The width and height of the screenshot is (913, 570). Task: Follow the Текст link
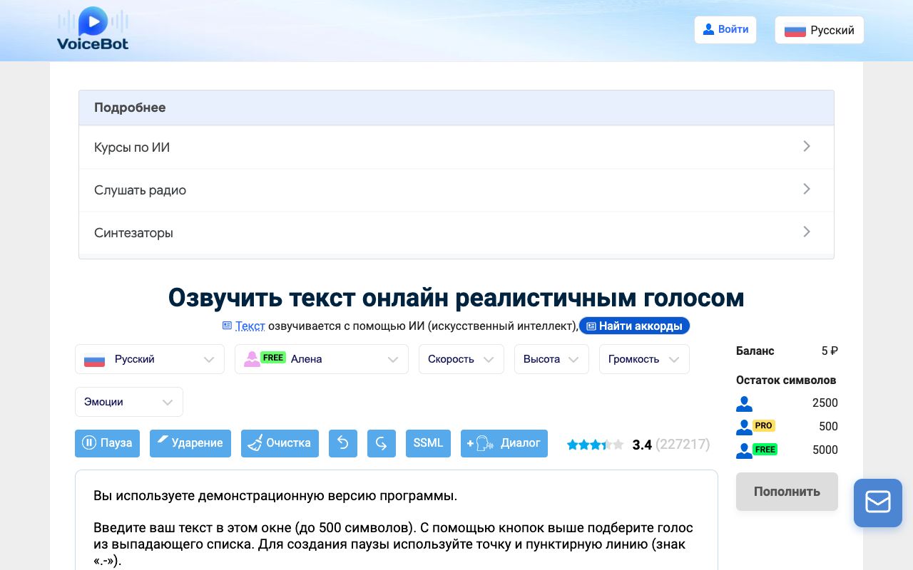click(x=250, y=326)
